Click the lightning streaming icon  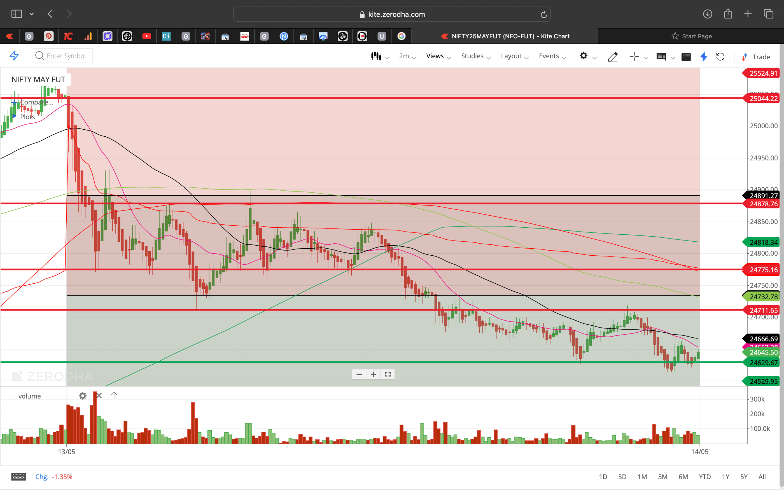(704, 57)
